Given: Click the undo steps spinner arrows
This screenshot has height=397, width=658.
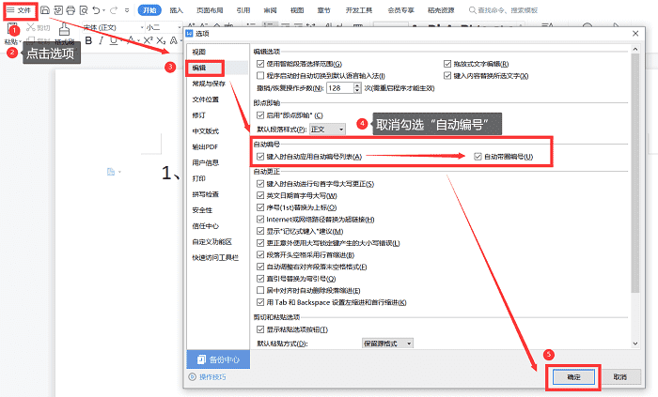Looking at the screenshot, I should [357, 88].
